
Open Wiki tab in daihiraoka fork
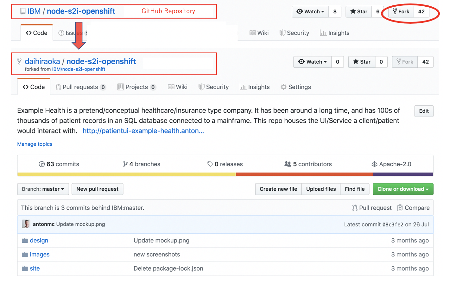(x=178, y=87)
